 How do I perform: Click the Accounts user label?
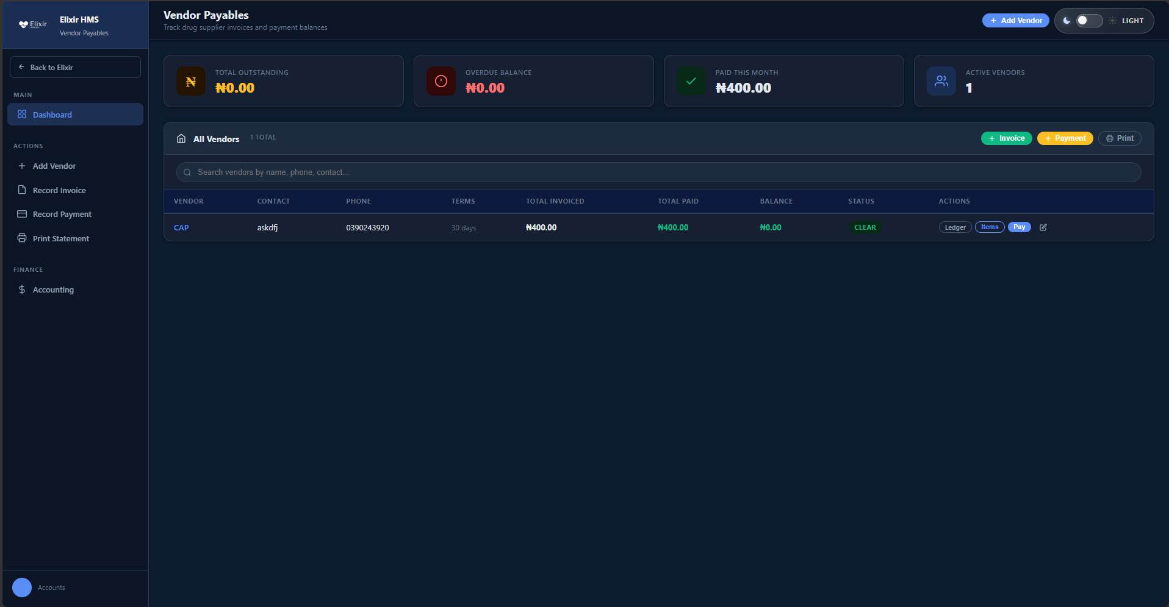pos(51,588)
